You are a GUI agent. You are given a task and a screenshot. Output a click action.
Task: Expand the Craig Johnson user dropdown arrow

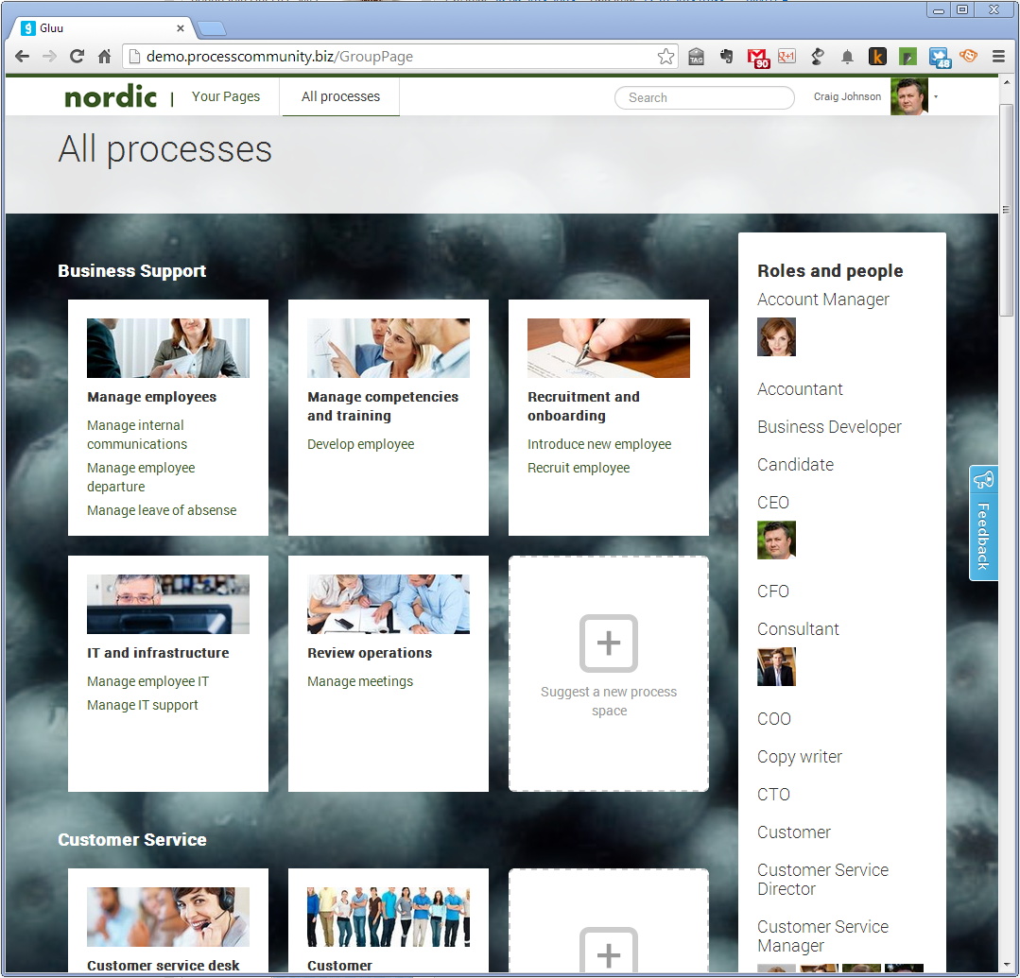(x=936, y=96)
